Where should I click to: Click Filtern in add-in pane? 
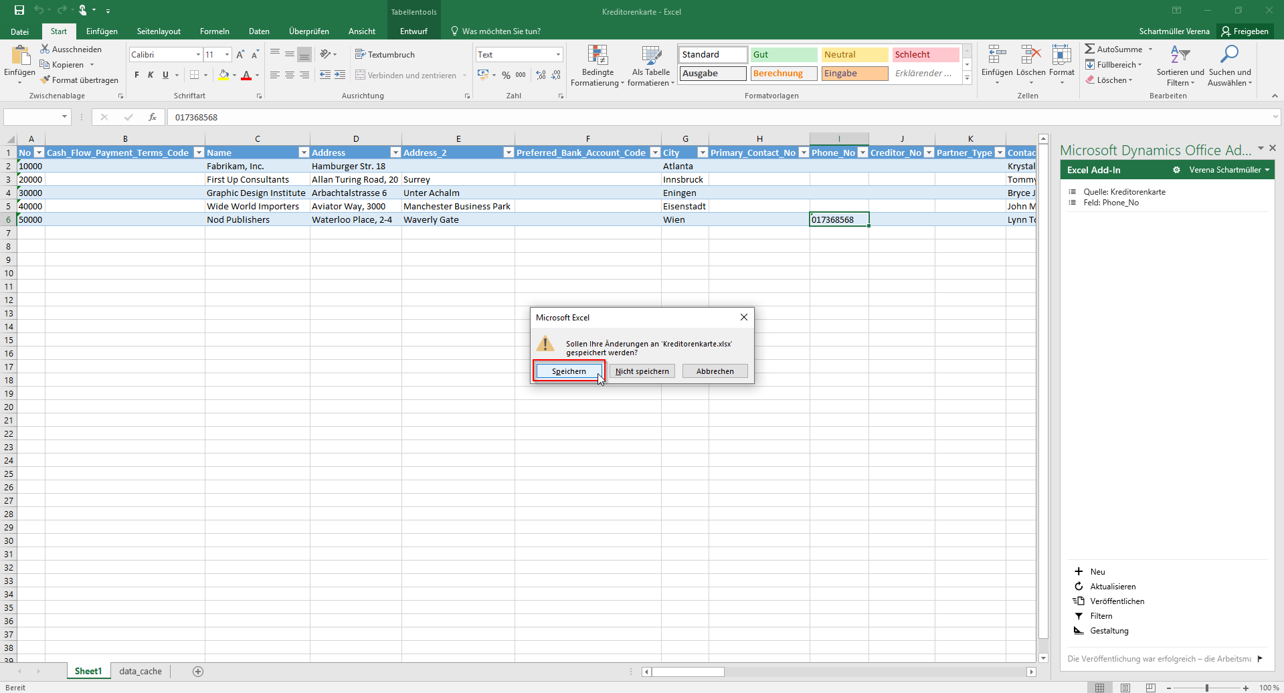tap(1093, 615)
